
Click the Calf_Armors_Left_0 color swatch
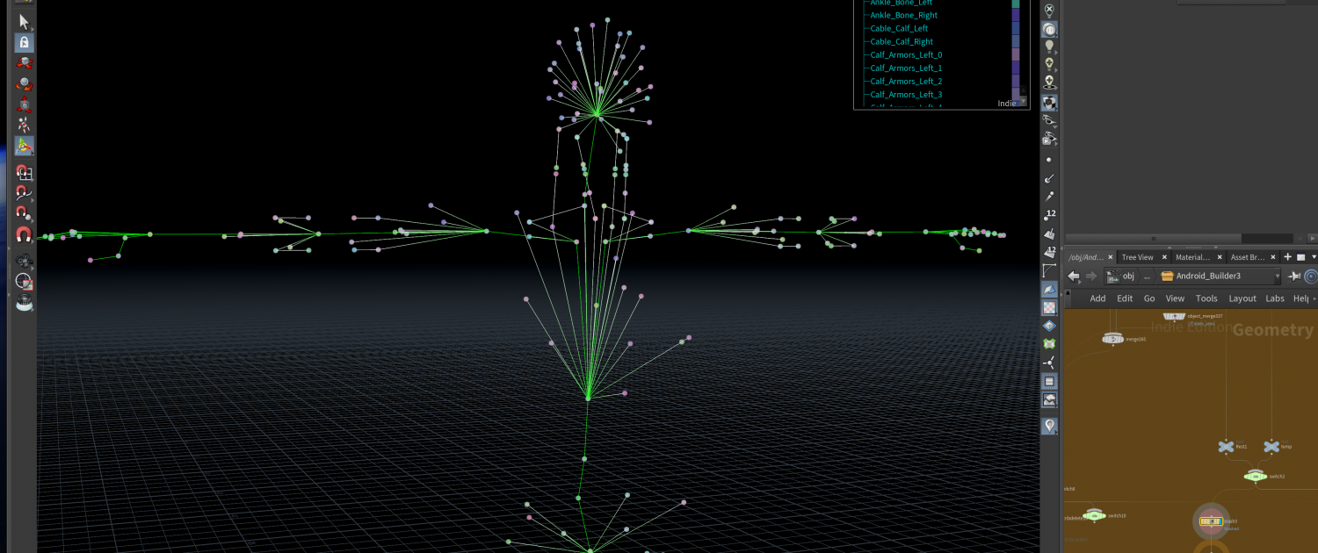tap(1016, 55)
